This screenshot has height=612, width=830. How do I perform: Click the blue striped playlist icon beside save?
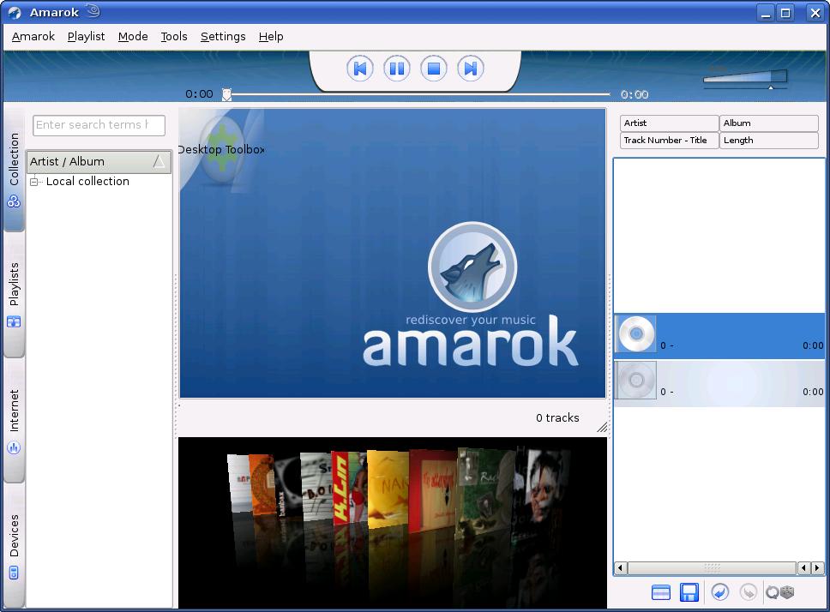[x=661, y=592]
